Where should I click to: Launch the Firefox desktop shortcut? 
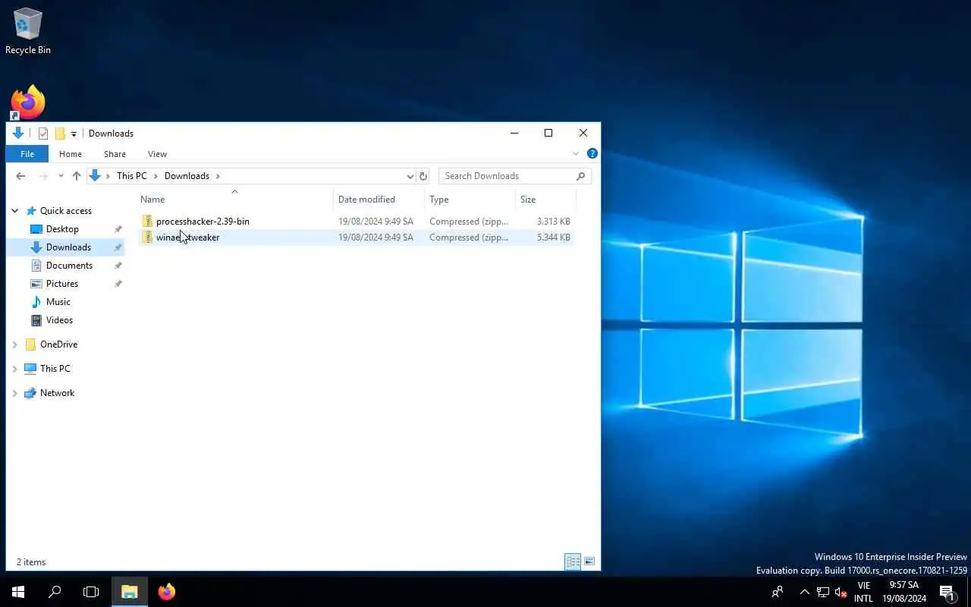point(28,102)
